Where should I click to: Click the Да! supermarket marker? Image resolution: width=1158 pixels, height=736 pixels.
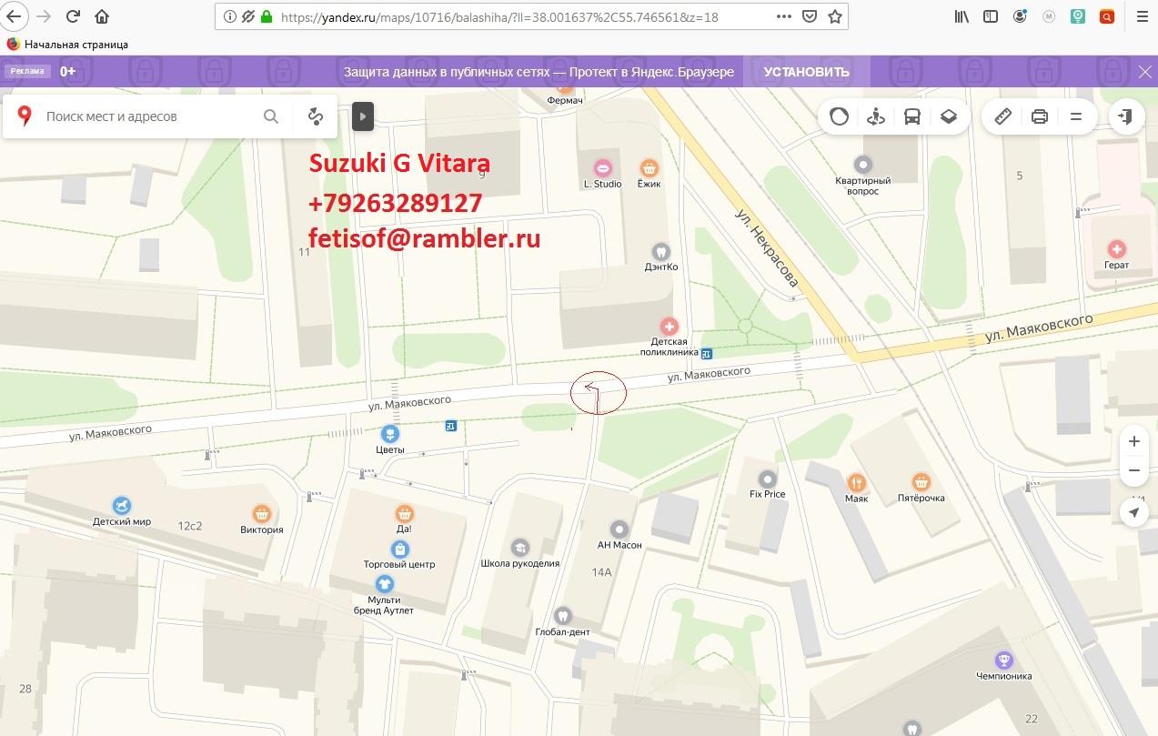[x=405, y=513]
